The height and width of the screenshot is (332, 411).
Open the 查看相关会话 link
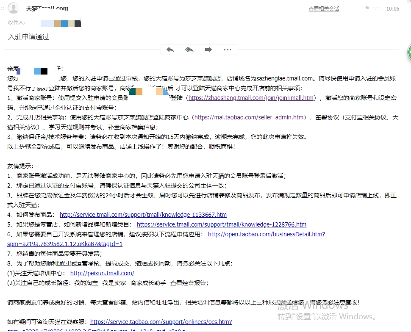324,8
